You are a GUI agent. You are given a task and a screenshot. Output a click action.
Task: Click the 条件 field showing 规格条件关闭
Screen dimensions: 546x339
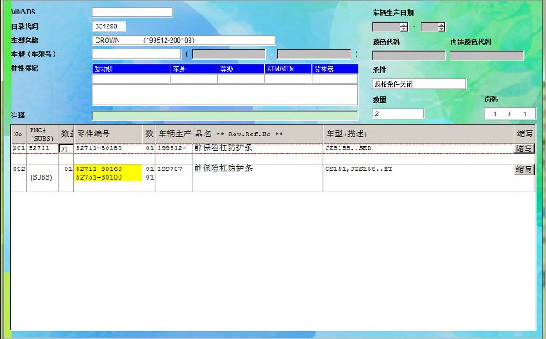click(419, 83)
